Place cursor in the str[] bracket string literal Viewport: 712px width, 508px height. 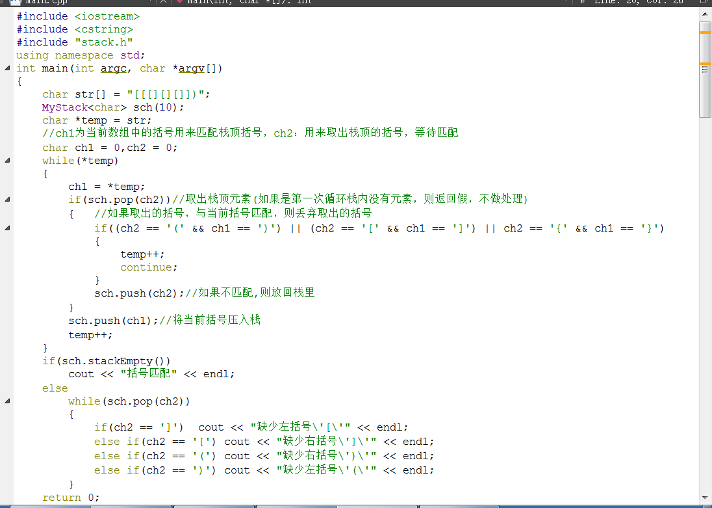coord(169,94)
